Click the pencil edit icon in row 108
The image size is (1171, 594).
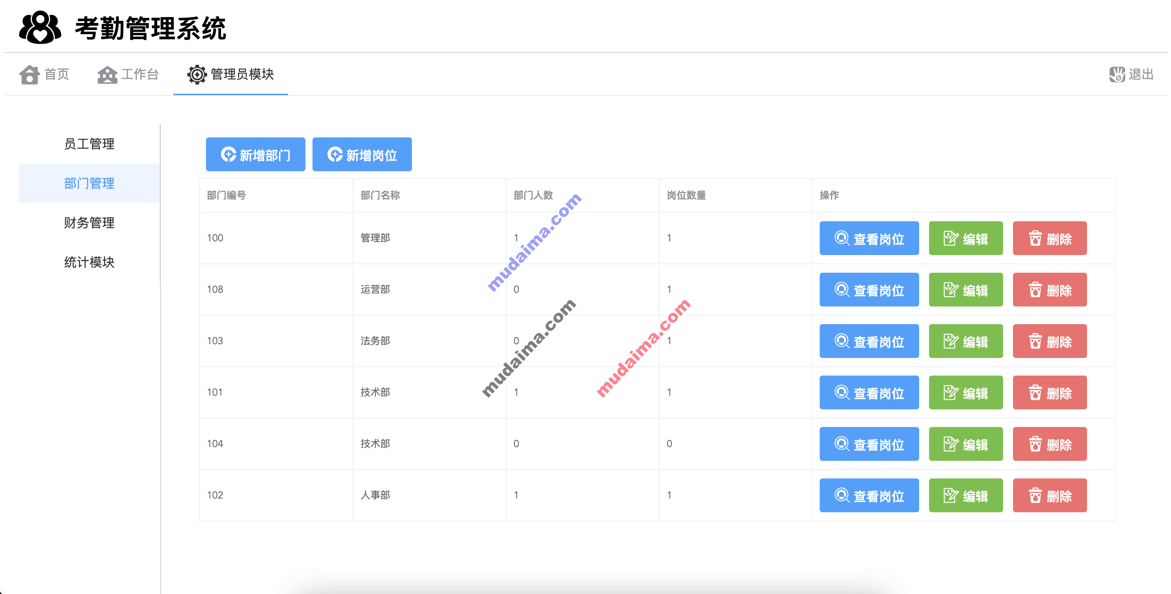click(x=951, y=289)
